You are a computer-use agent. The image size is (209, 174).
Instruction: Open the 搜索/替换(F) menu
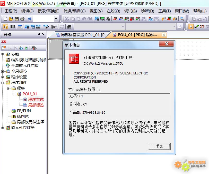pos(48,11)
